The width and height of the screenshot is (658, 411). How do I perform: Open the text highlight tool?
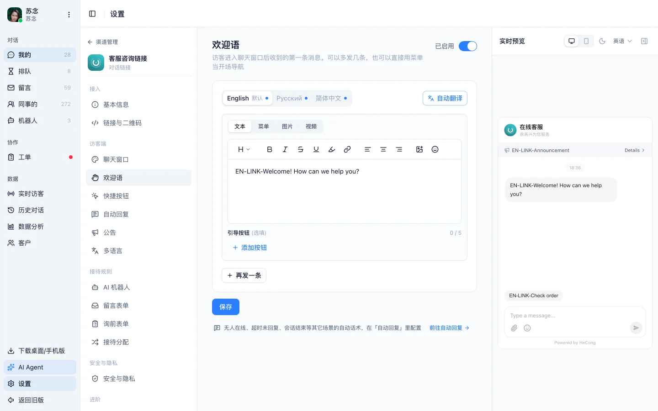click(332, 149)
